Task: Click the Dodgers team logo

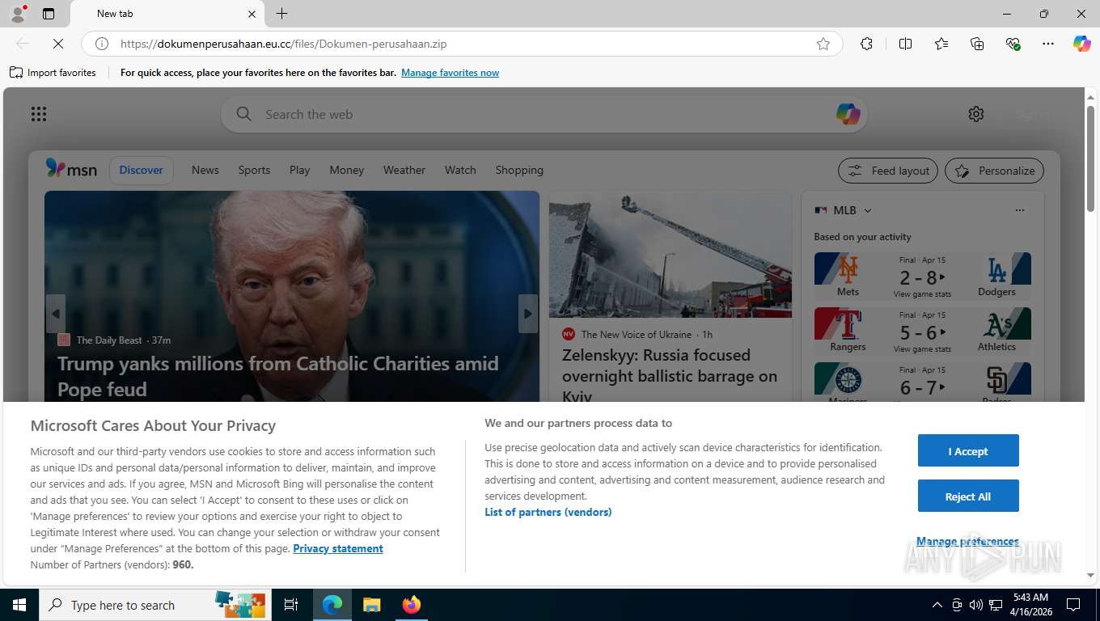Action: (996, 268)
